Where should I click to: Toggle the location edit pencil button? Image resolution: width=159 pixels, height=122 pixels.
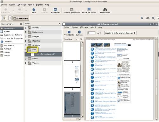pyautogui.click(x=4, y=18)
